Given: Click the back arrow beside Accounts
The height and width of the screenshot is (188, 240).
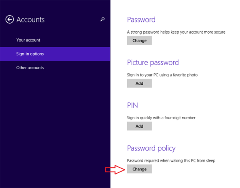Looking at the screenshot, I should tap(10, 20).
